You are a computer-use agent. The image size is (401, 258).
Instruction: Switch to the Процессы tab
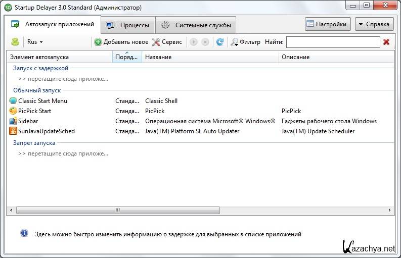(x=128, y=25)
